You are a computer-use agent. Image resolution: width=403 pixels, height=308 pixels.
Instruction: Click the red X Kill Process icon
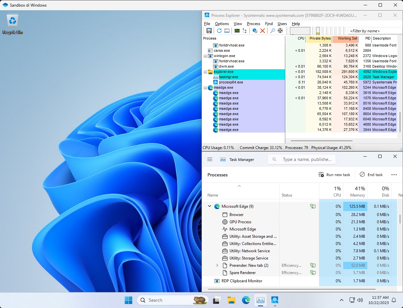click(x=263, y=31)
